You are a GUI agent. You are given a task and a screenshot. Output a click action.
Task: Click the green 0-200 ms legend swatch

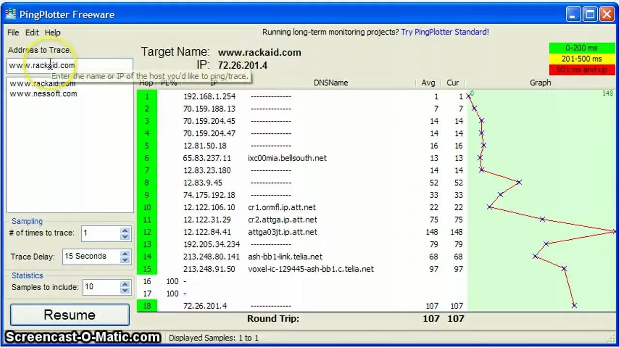pyautogui.click(x=582, y=48)
